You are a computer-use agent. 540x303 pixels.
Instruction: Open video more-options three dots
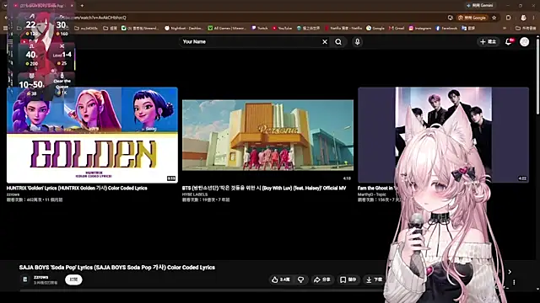click(514, 282)
